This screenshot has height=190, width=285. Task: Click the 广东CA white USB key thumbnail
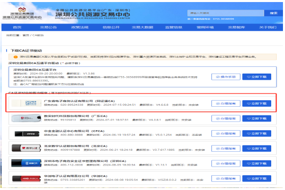27,118
